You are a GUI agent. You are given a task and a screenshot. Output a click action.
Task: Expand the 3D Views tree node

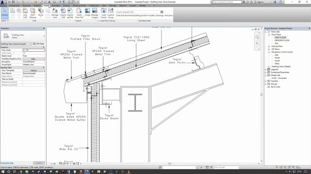[x=269, y=49]
